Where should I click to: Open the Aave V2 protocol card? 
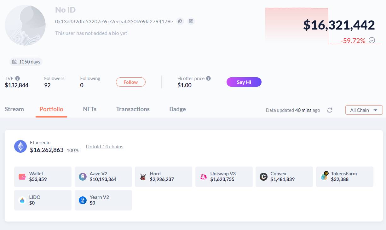103,177
